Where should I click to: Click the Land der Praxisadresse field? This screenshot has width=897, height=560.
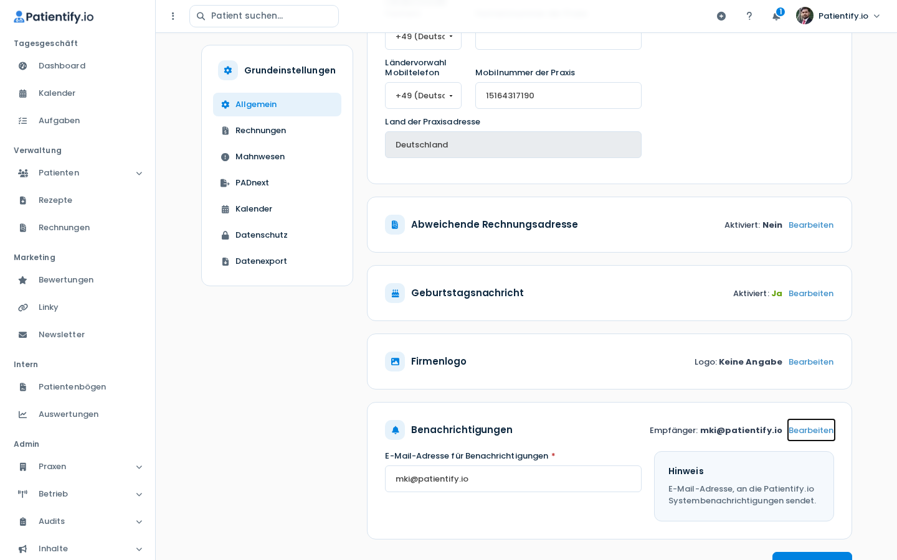click(x=513, y=145)
